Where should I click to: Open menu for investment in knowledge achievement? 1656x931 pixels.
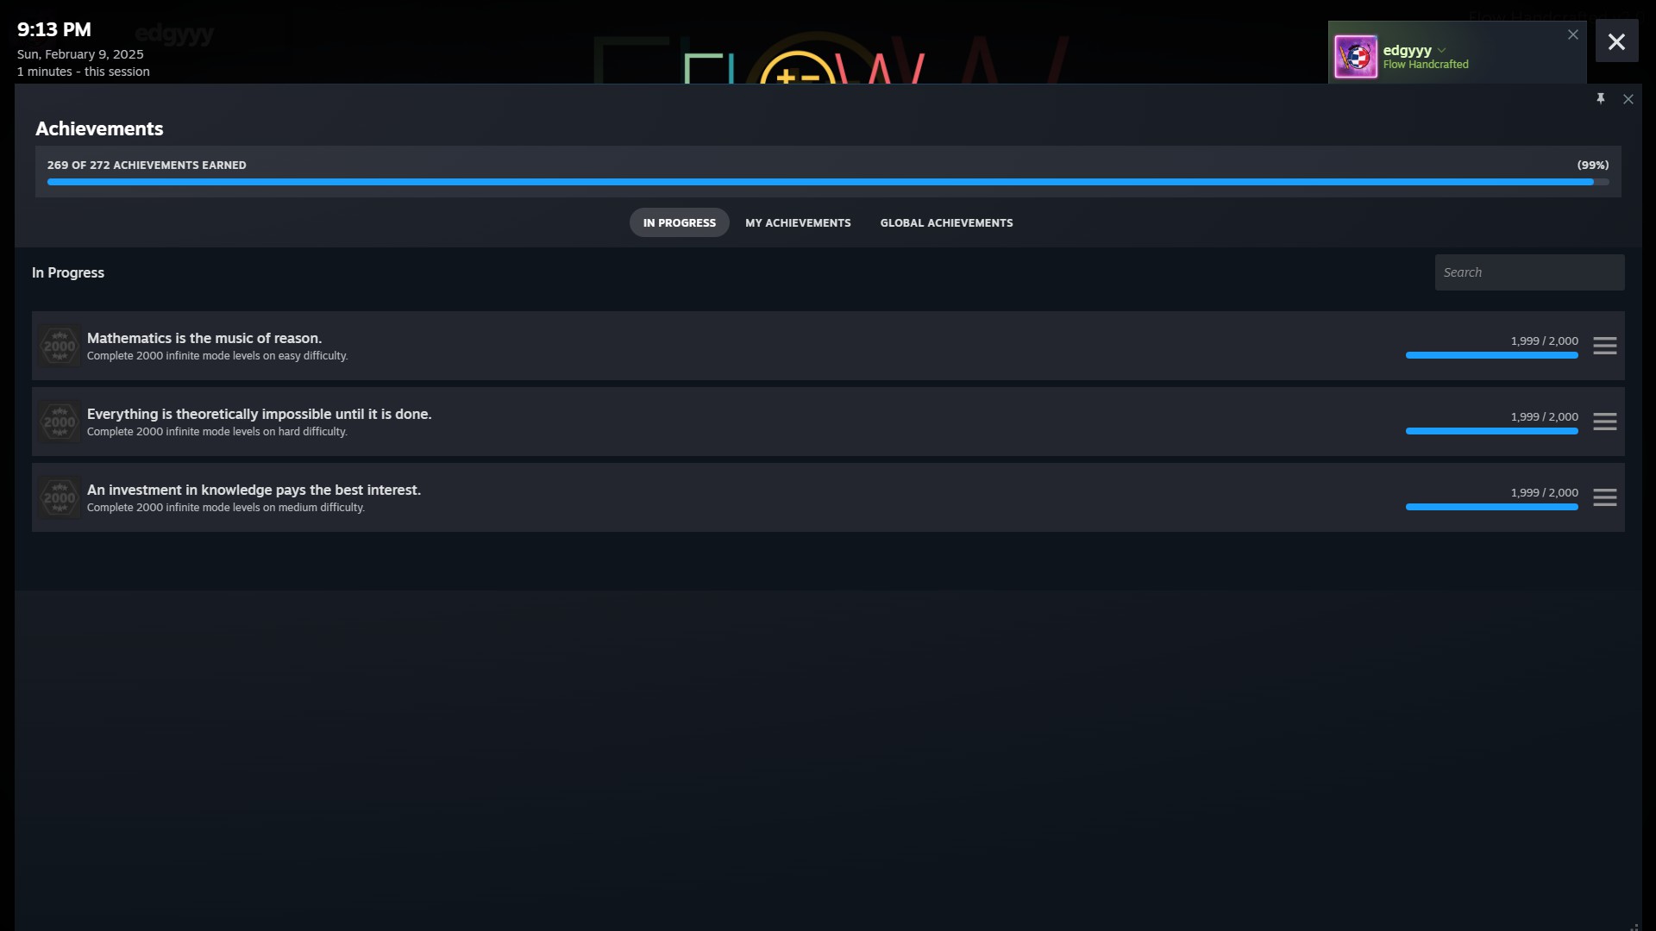click(1604, 497)
